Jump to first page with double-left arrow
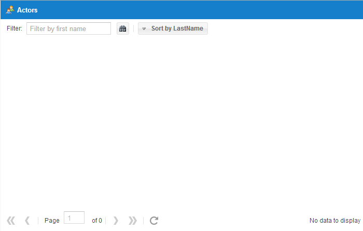This screenshot has width=363, height=231. tap(11, 221)
